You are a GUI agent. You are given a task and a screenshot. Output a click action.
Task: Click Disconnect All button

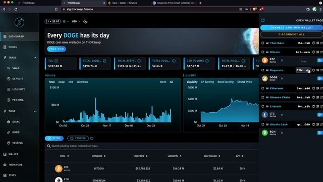[x=292, y=34]
